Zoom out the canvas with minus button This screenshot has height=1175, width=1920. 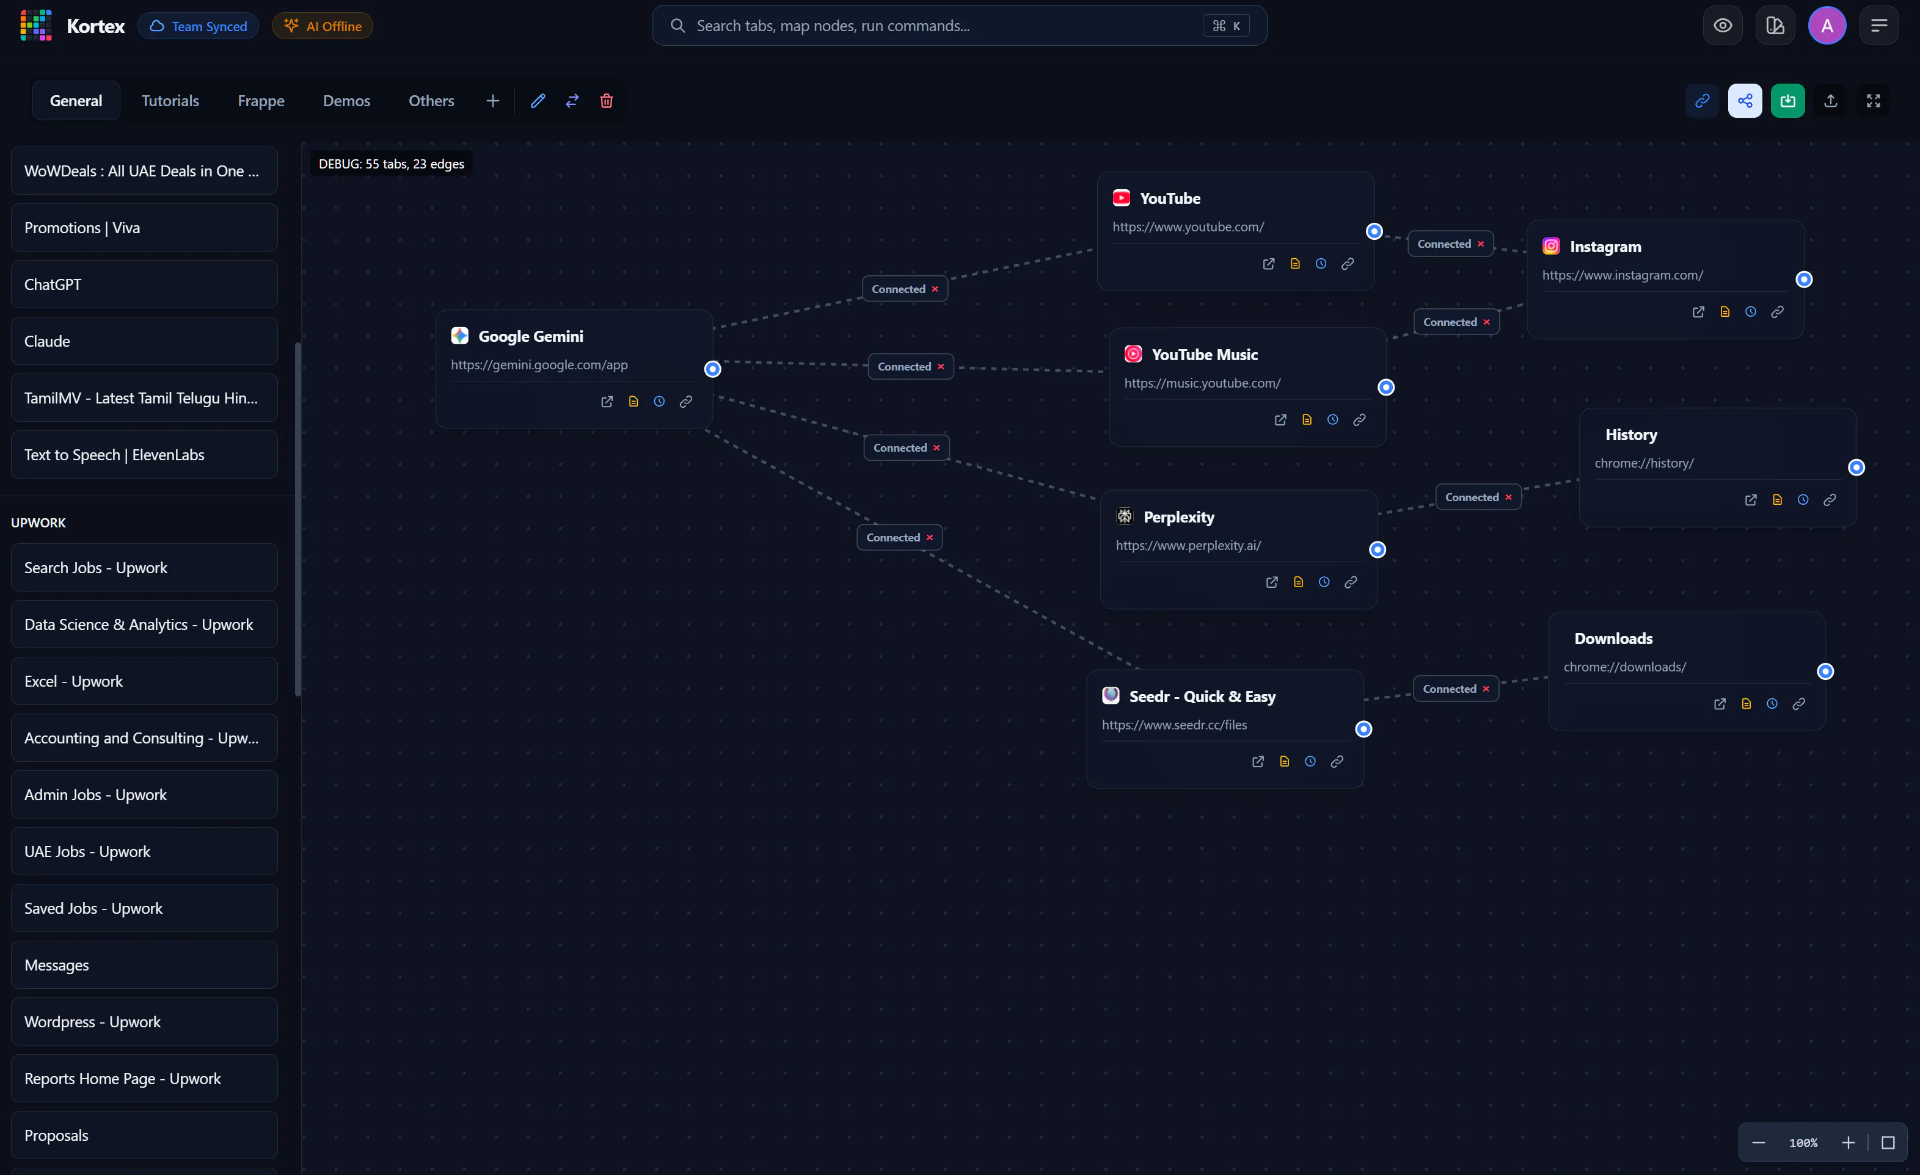(1759, 1142)
